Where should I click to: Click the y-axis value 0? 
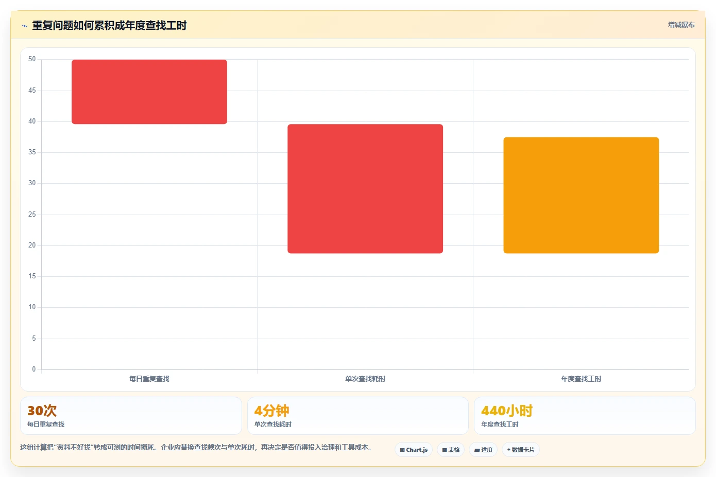click(x=34, y=369)
